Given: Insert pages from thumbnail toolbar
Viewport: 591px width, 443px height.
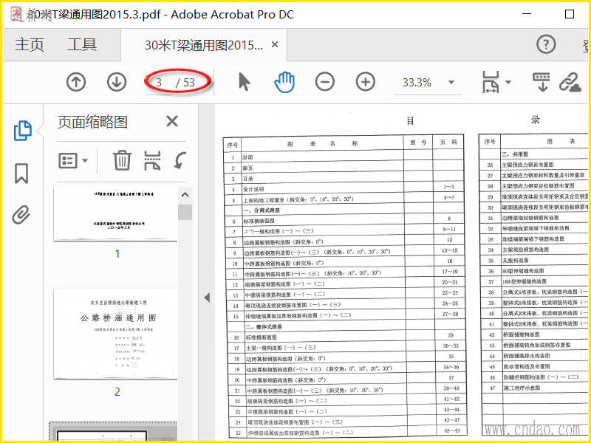Looking at the screenshot, I should tap(152, 160).
